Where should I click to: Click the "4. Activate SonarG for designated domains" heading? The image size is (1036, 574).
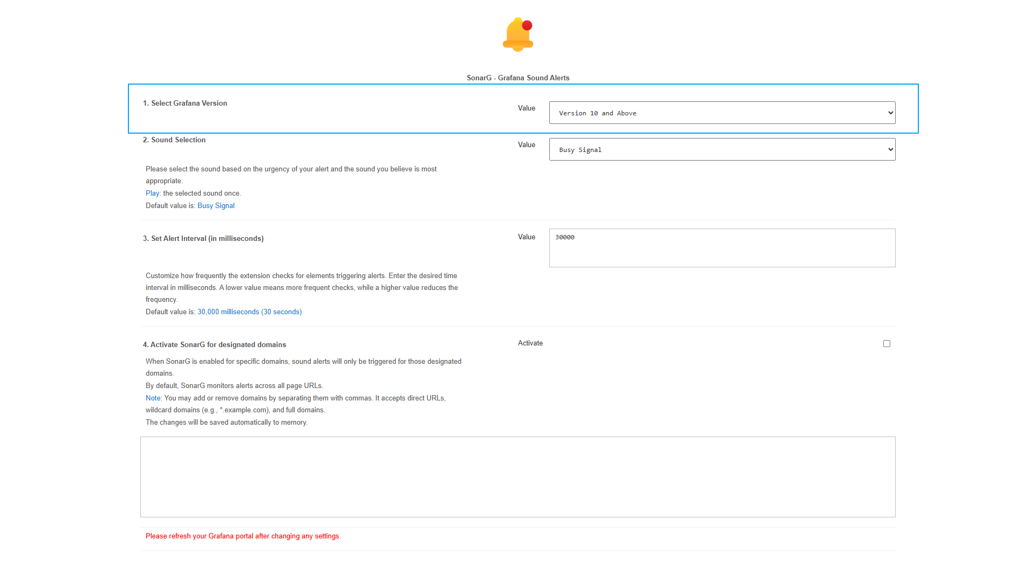[214, 345]
